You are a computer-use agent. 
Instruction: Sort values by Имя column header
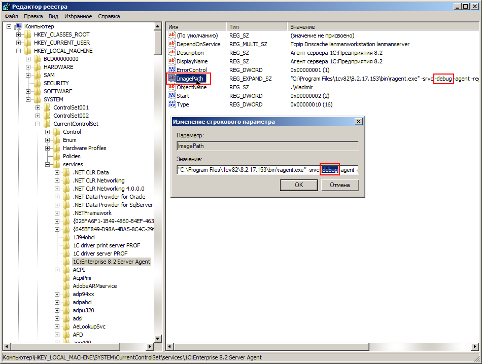[x=196, y=27]
